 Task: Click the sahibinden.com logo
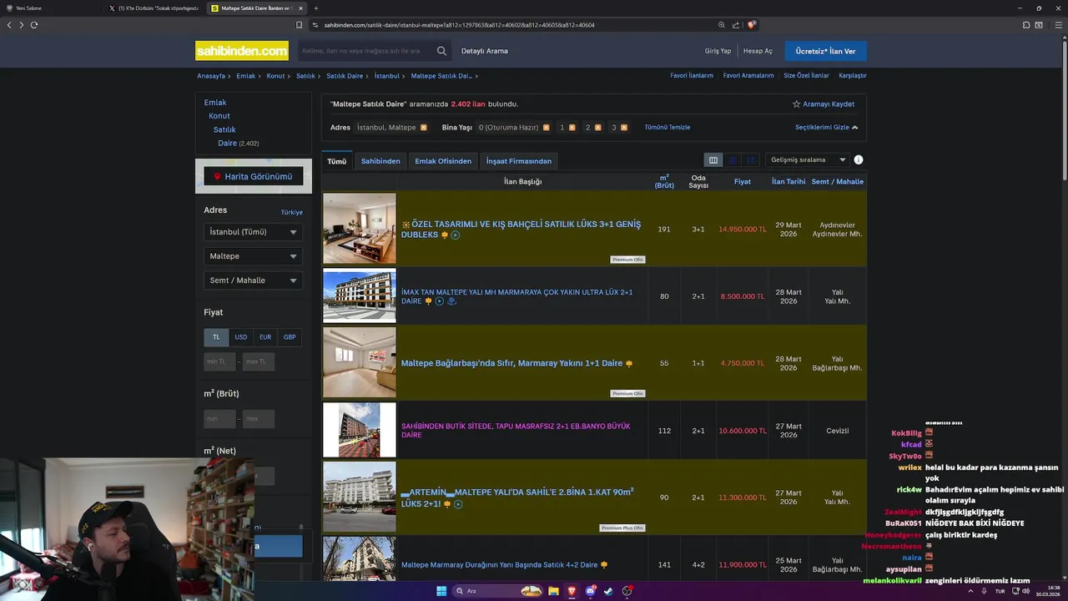coord(242,51)
